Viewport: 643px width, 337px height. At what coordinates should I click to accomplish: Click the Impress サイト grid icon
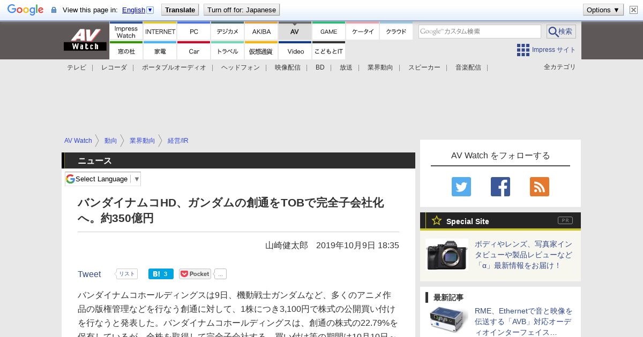click(523, 50)
